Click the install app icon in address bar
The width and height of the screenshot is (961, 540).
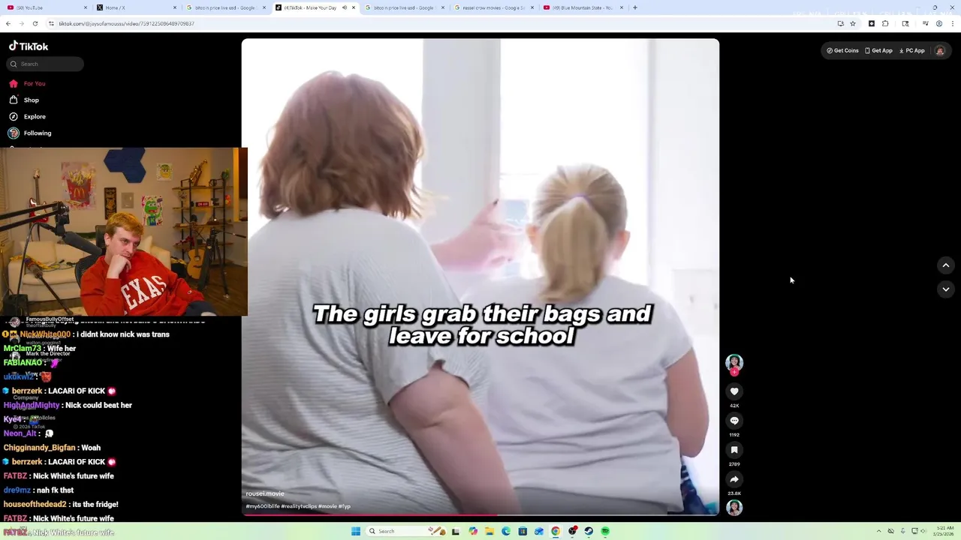pos(841,23)
